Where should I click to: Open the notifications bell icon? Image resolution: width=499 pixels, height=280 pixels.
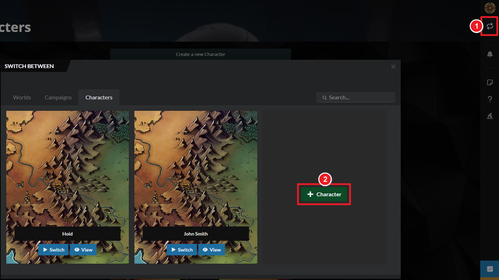(x=490, y=54)
